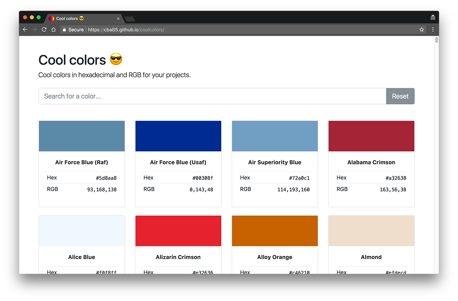Click the browser forward arrow
Viewport: 458px width, 301px height.
coord(35,29)
